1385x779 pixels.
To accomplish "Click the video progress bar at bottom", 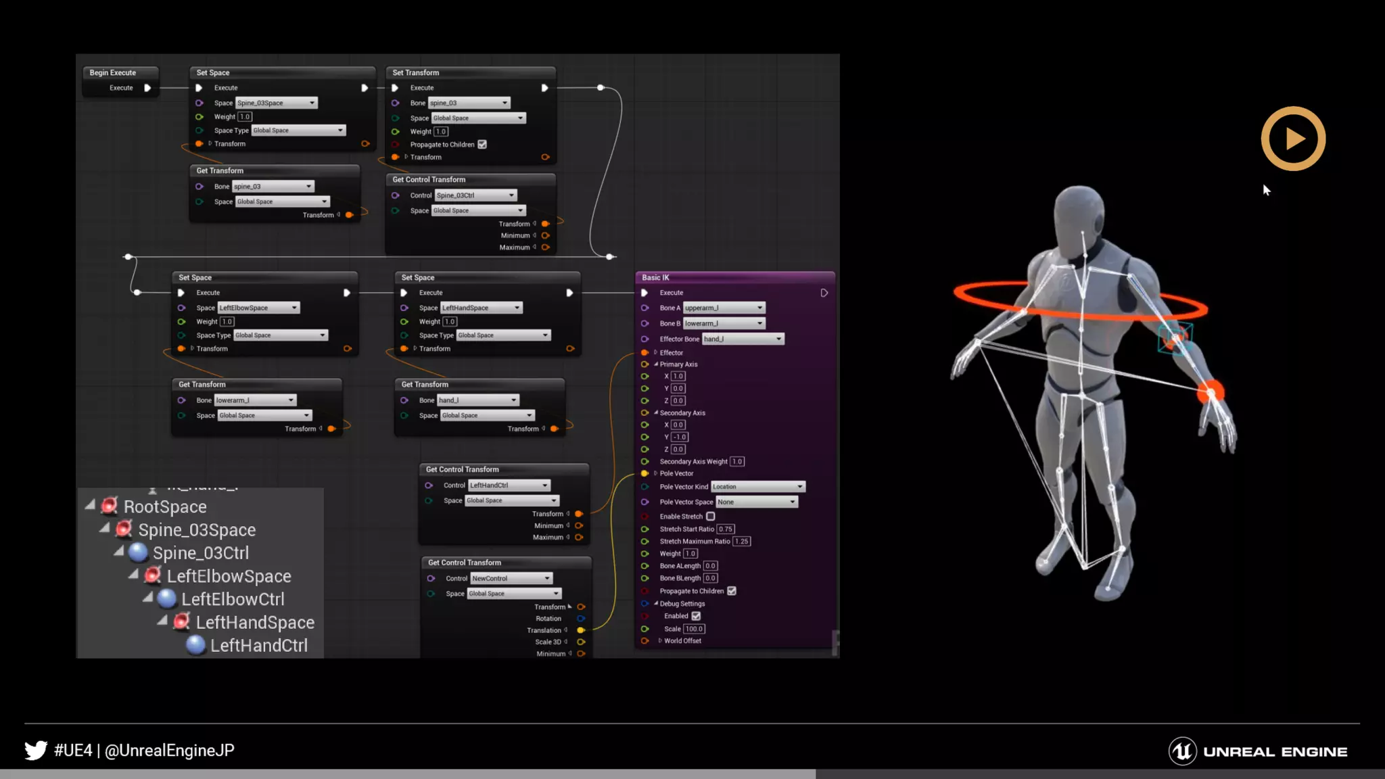I will 692,774.
